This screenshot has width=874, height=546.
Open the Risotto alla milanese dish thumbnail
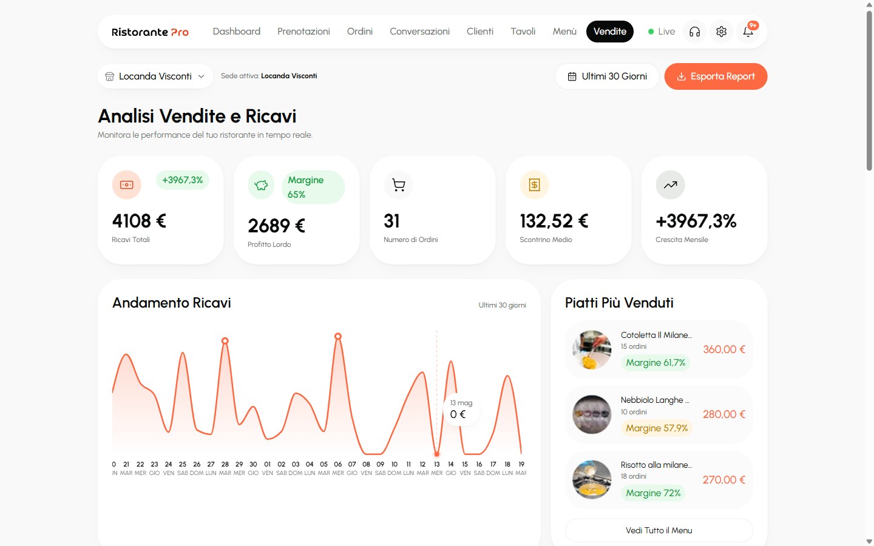pos(592,479)
